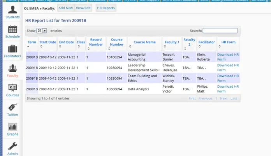
Task: Sort by Facilitator column header
Action: (206, 42)
